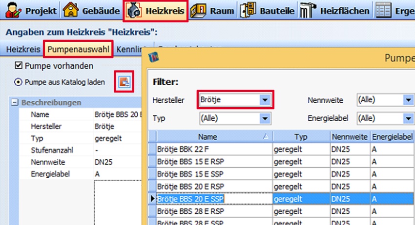Click the row selector of BBK 22 F
Viewport: 415px width, 225px height.
[152, 149]
